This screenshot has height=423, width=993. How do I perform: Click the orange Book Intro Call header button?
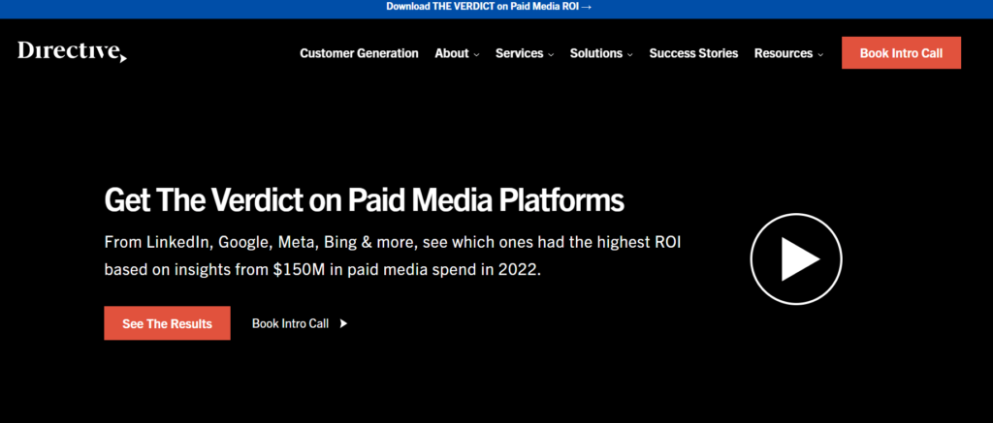[901, 53]
